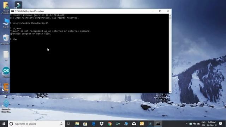Click the "'javac' is not recognized" error line

(50, 31)
